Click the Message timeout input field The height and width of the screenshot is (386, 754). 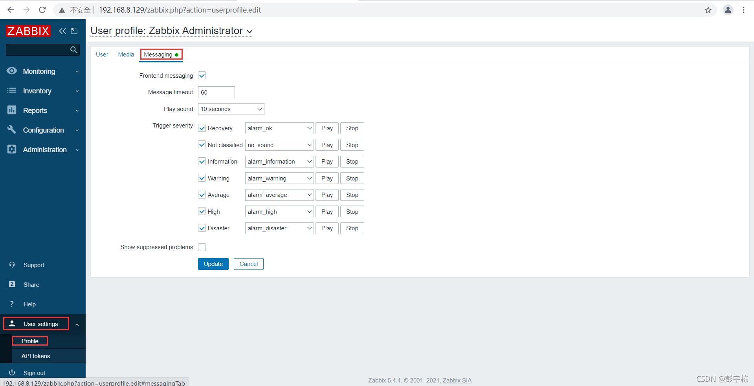(216, 92)
